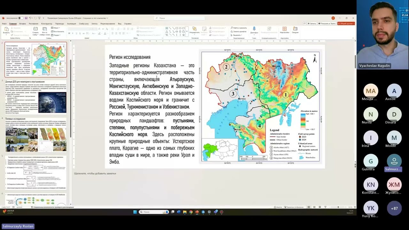This screenshot has width=409, height=230.
Task: Click the notes field 'Щелкните, чтобы добавить заметки'
Action: click(x=95, y=173)
